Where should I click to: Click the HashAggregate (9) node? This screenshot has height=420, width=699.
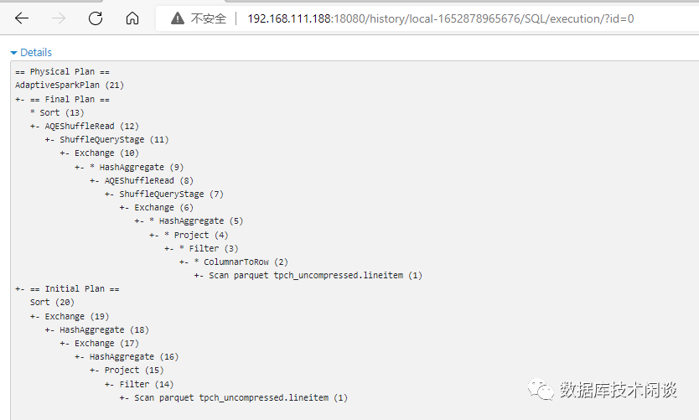coord(141,167)
